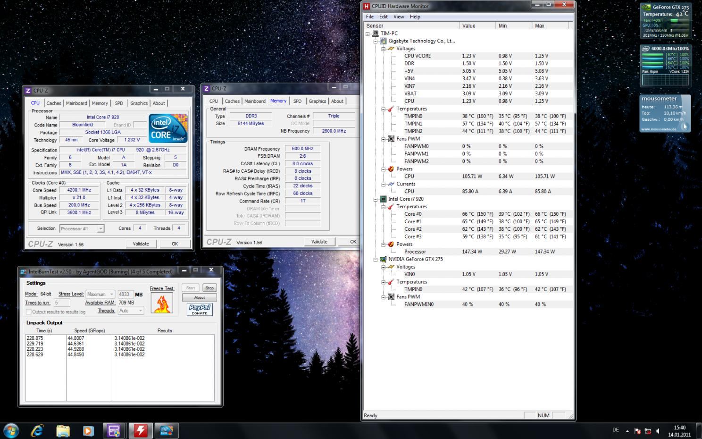The width and height of the screenshot is (702, 439).
Task: Collapse the NVIDIA GeForce GTX 275 node
Action: 376,259
